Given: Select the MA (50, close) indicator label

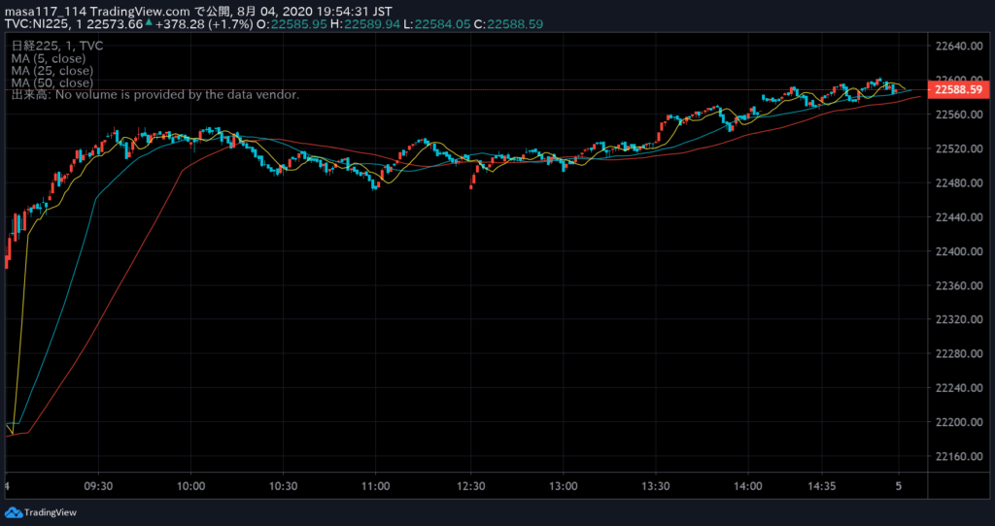Looking at the screenshot, I should click(x=52, y=83).
